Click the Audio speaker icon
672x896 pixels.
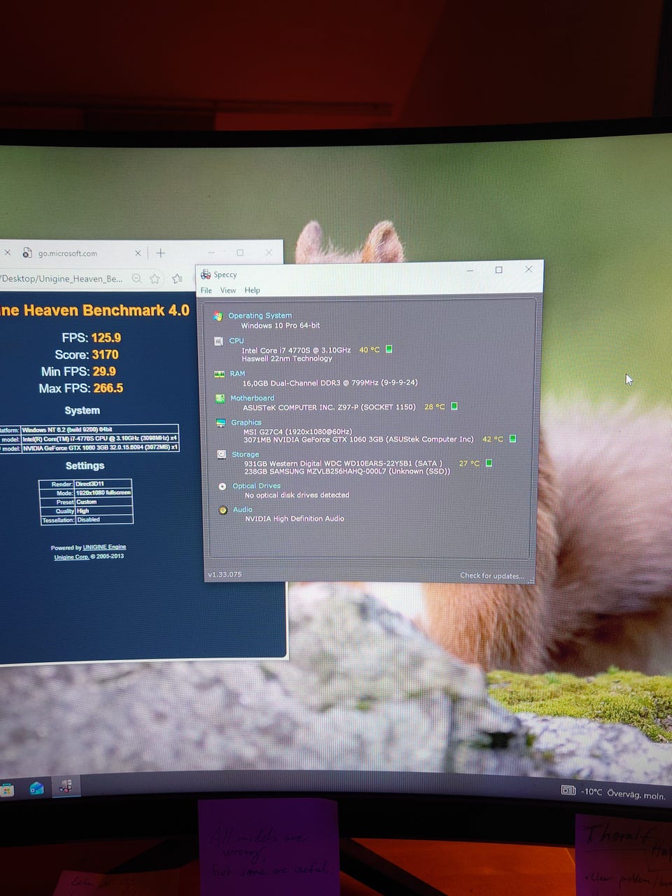tap(223, 510)
